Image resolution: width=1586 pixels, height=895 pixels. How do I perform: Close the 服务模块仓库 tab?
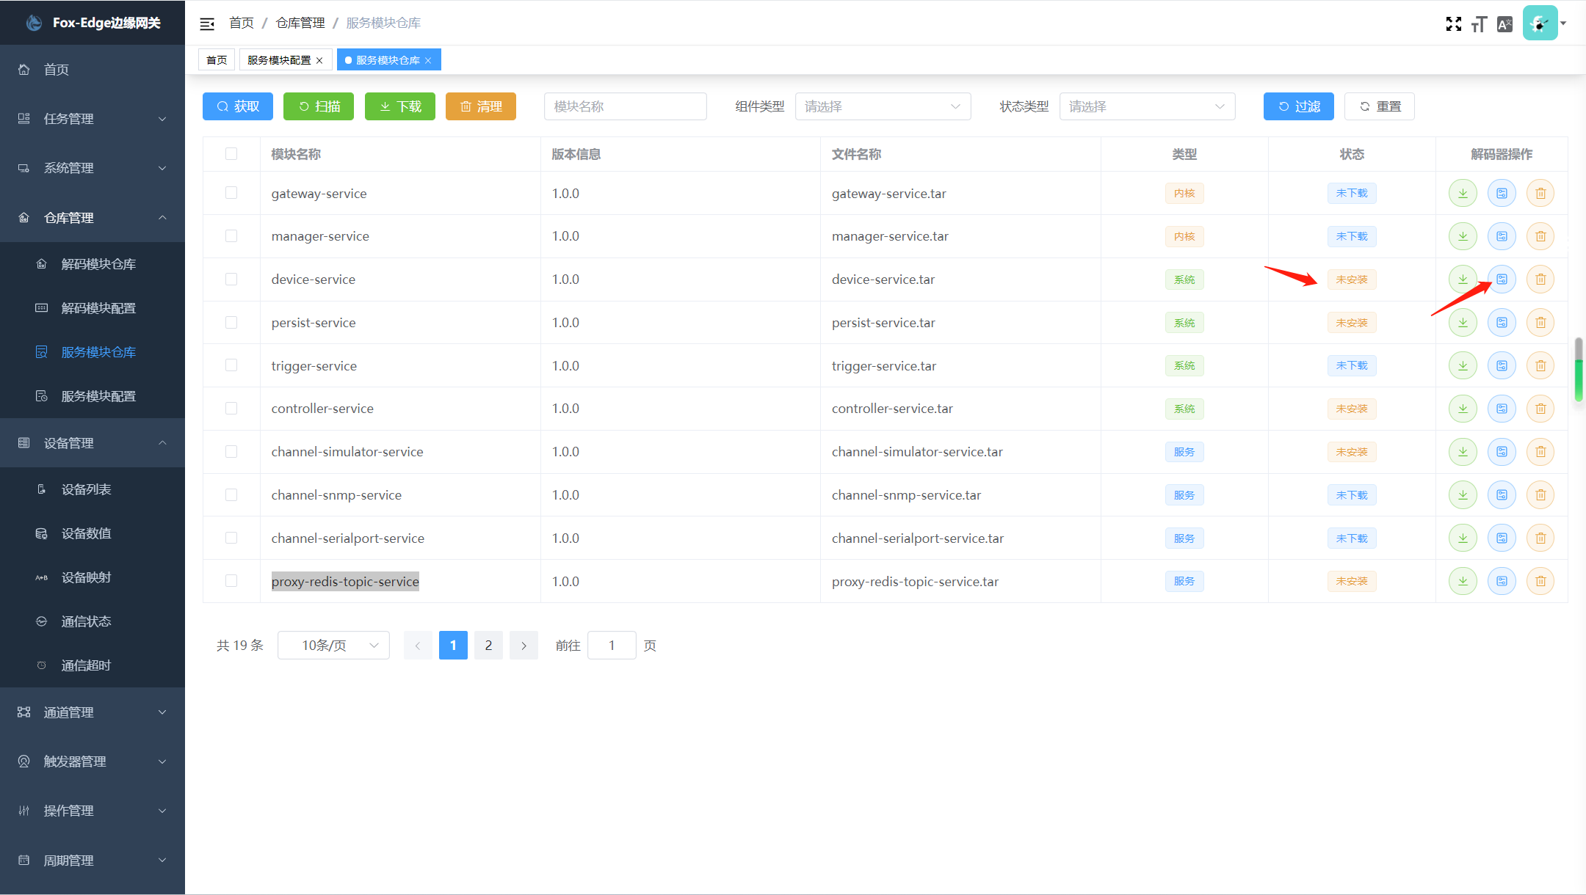(428, 60)
